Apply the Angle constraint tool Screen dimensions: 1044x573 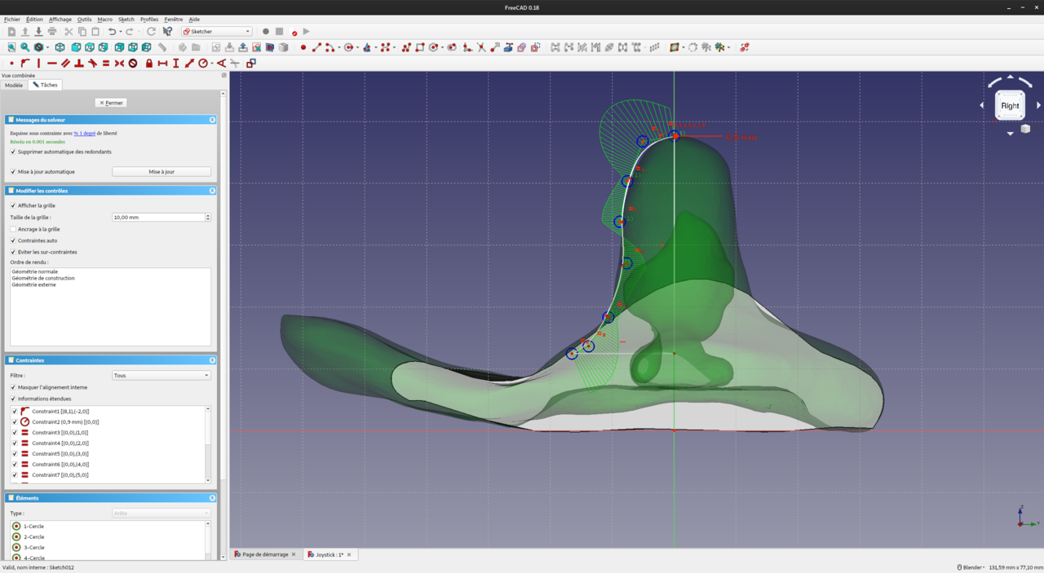tap(221, 63)
